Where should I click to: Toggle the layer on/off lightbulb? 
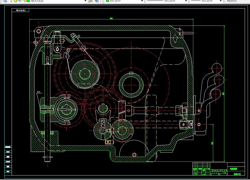pos(12,1)
